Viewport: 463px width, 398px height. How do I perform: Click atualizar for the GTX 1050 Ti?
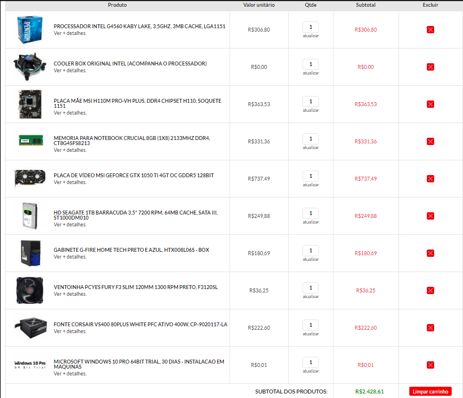(x=310, y=185)
